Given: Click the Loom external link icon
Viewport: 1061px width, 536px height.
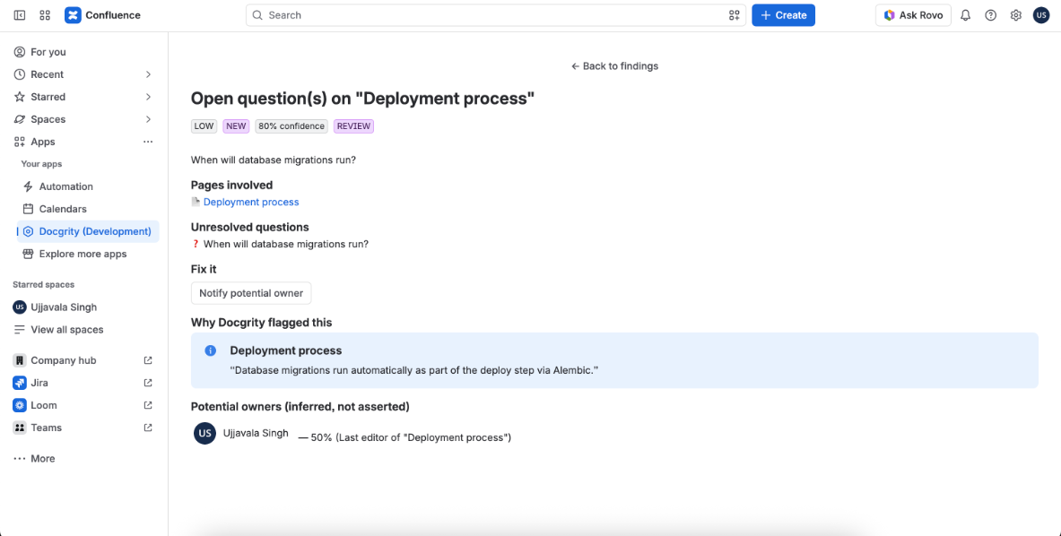Looking at the screenshot, I should point(148,405).
